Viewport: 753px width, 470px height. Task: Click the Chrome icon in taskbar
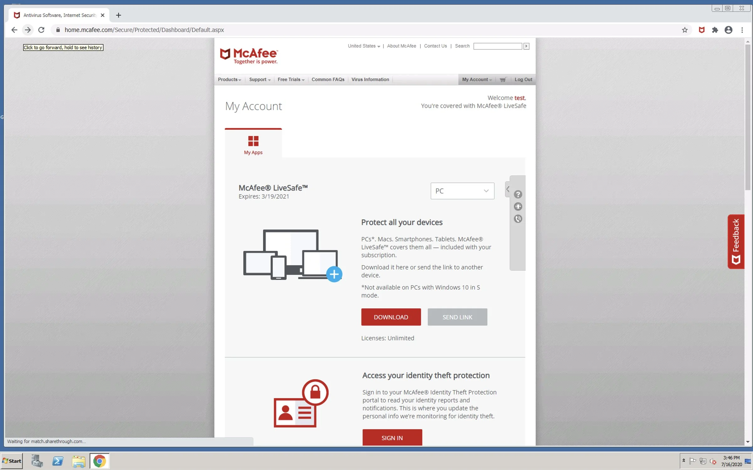(99, 461)
